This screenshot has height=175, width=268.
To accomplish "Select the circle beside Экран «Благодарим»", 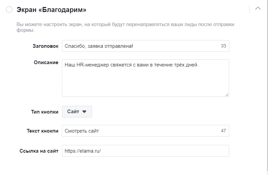I will (9, 10).
